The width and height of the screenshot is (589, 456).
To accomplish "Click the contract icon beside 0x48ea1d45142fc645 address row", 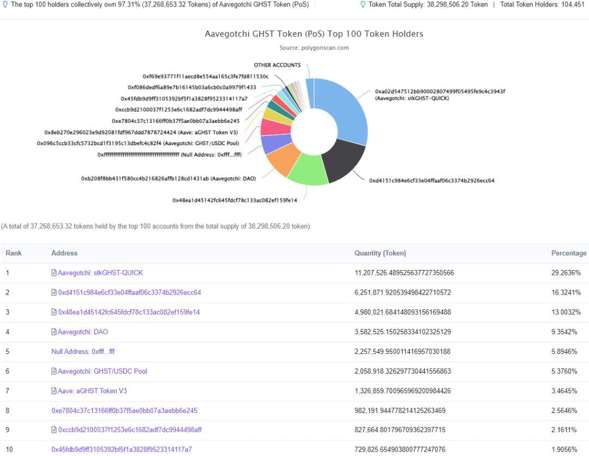I will pyautogui.click(x=54, y=313).
